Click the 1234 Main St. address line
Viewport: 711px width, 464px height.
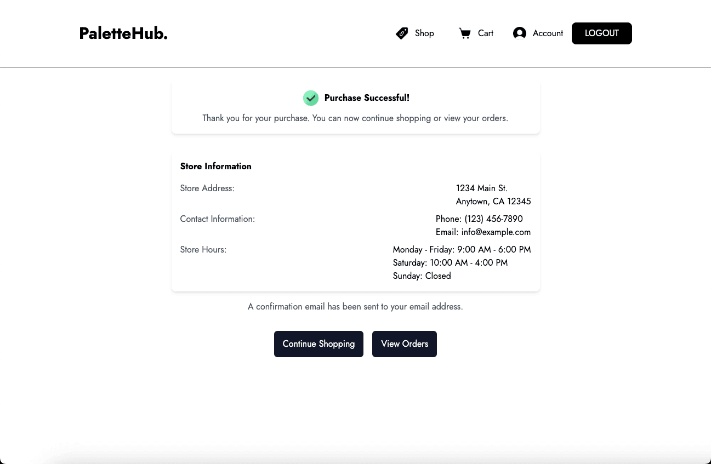481,188
